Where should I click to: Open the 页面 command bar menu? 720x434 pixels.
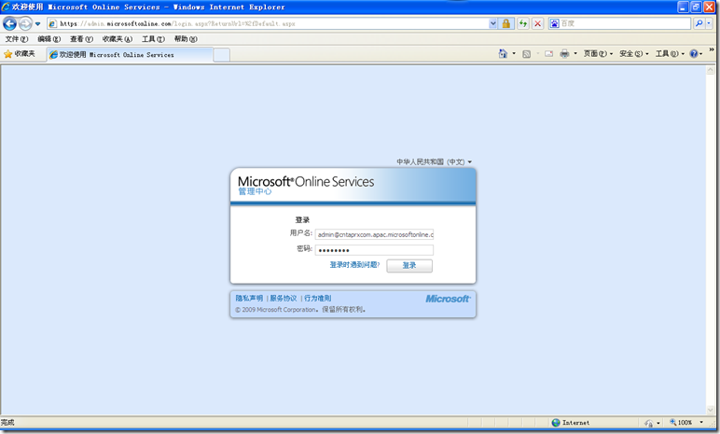(598, 54)
